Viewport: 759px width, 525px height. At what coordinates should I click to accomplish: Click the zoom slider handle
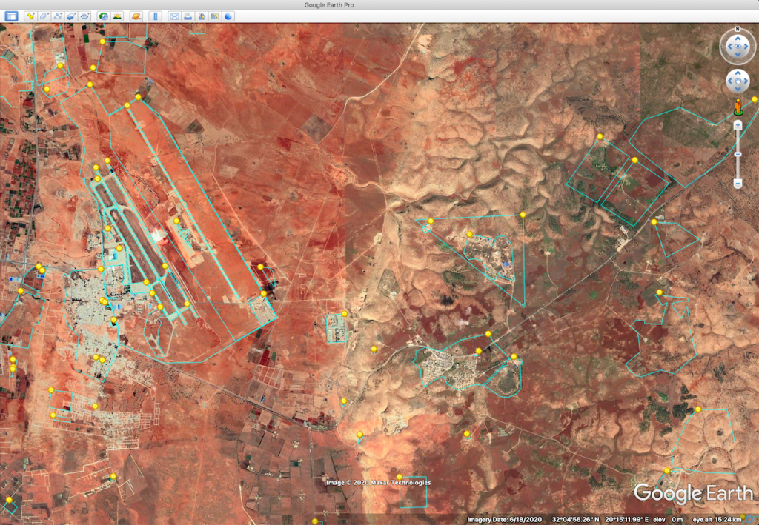(738, 154)
